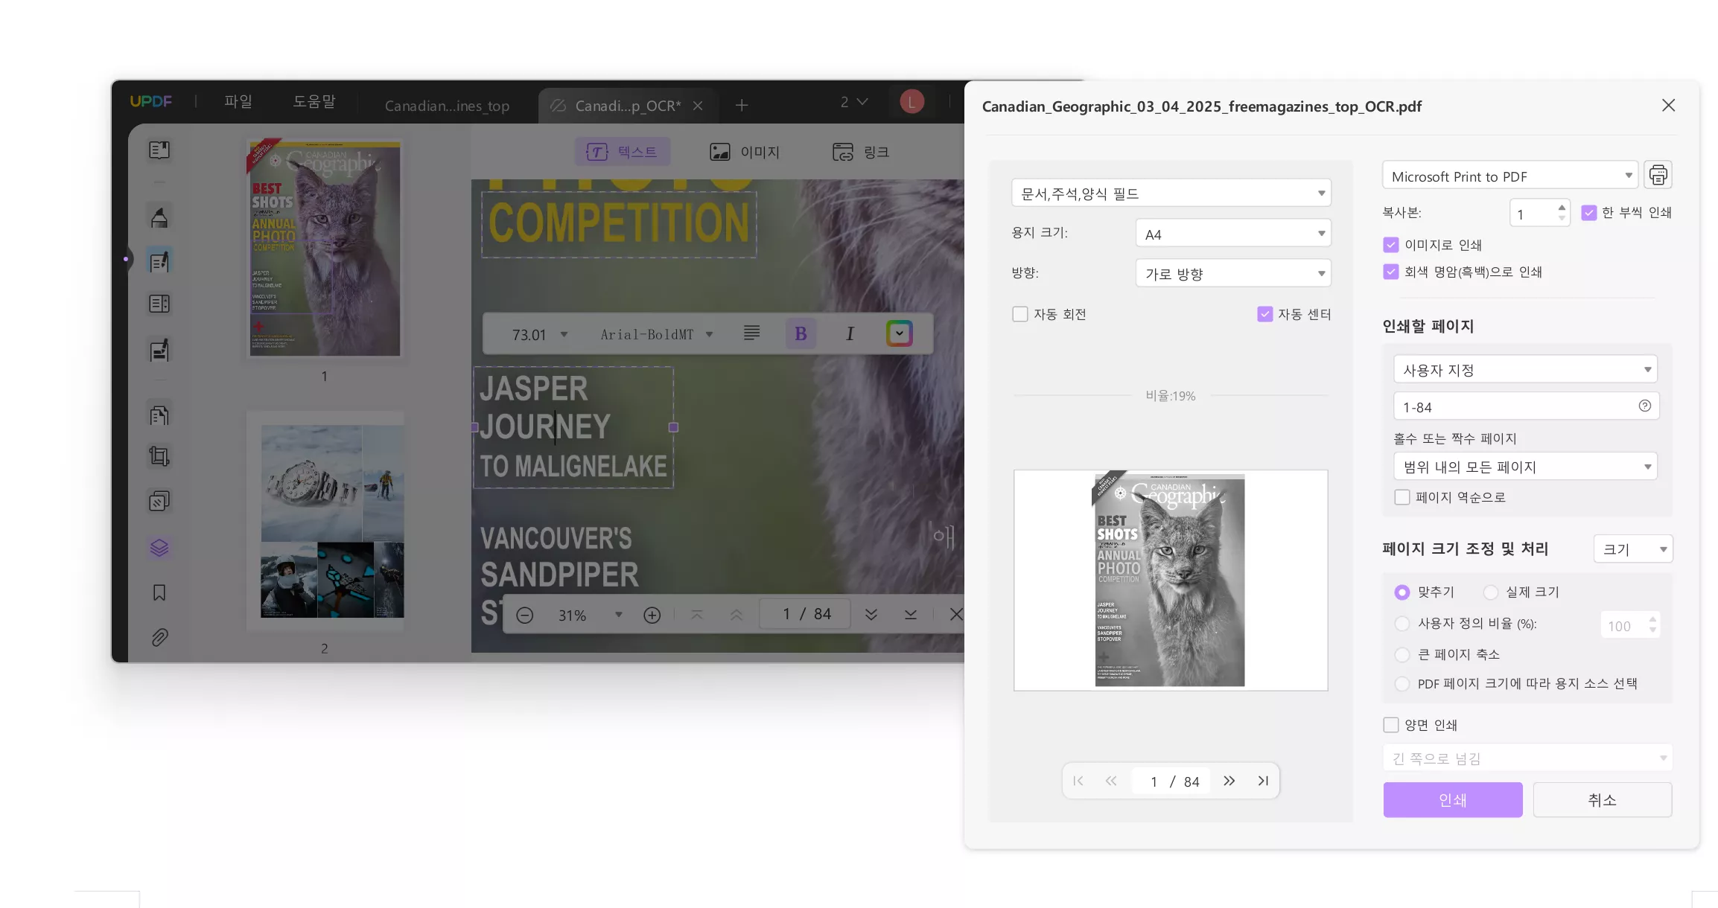1718x908 pixels.
Task: Select the crop pages tool in sidebar
Action: [x=159, y=456]
